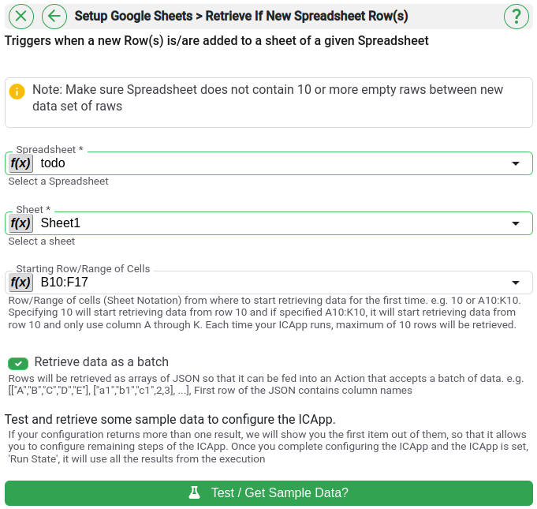Toggle f(x) expression mode for Sheet field

click(x=21, y=223)
